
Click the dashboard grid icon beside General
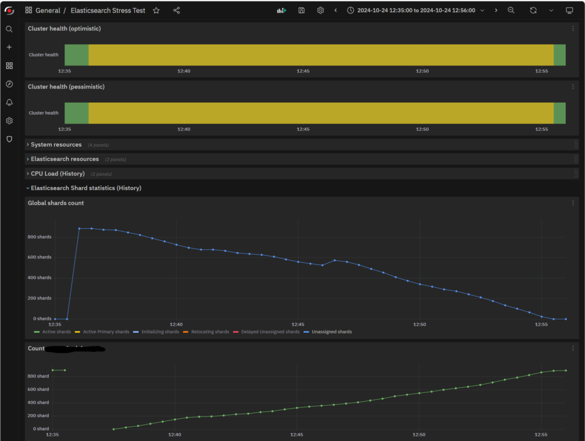click(x=29, y=10)
